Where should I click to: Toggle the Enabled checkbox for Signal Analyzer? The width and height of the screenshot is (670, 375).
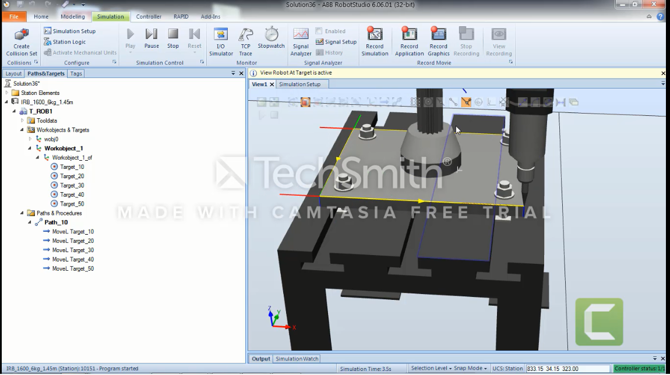(319, 31)
